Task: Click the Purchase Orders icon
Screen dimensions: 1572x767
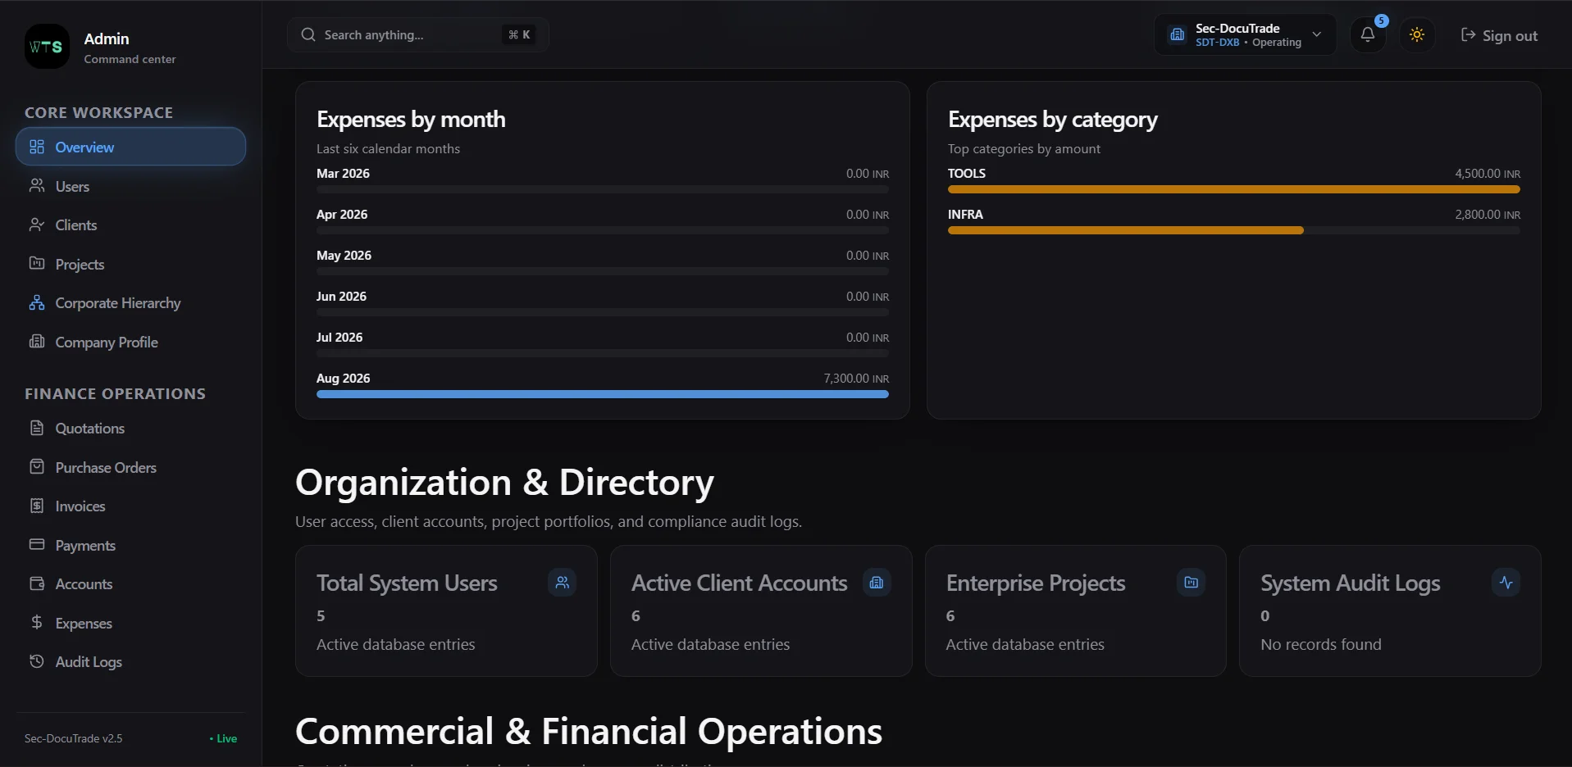Action: [37, 467]
